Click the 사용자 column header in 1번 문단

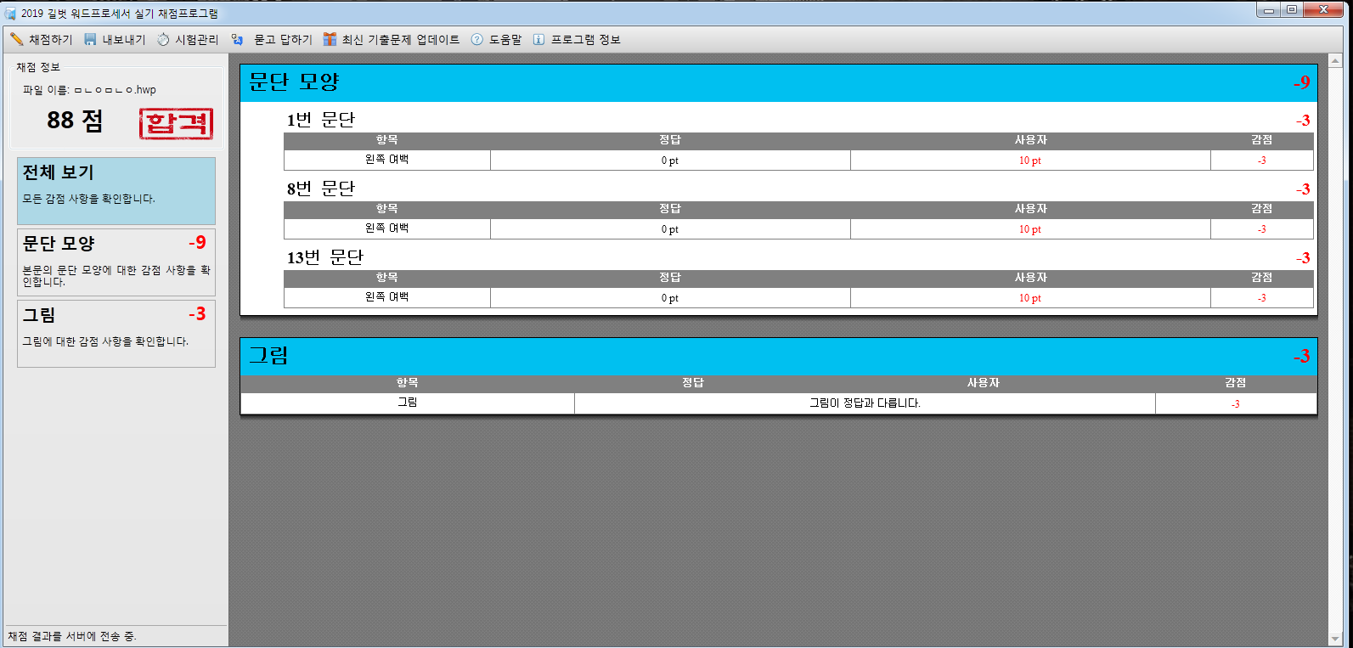(1030, 140)
